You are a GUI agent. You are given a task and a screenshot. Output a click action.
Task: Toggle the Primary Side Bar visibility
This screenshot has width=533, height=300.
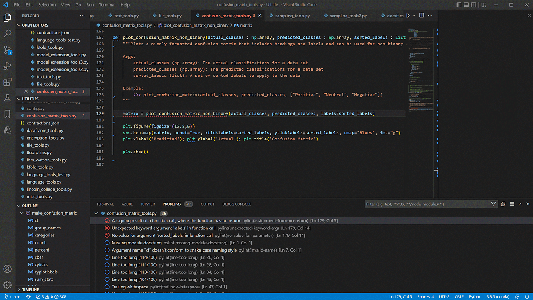459,4
